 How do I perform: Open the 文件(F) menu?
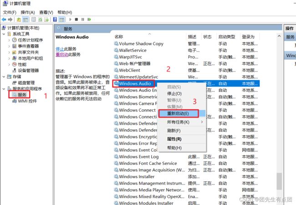pos(10,12)
